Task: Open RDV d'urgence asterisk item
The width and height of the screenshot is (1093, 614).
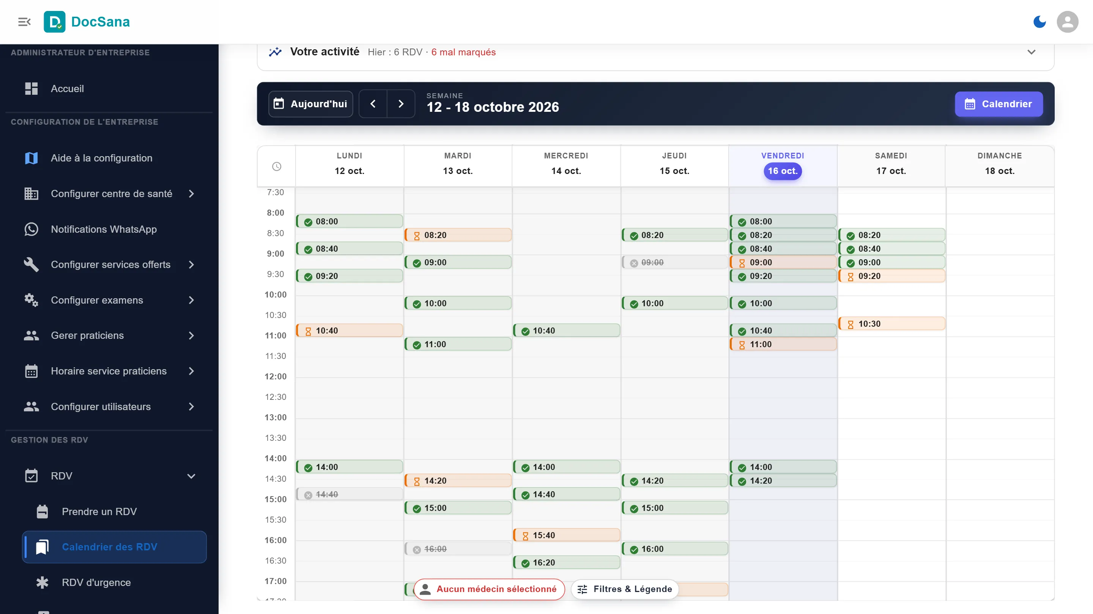Action: pos(115,583)
